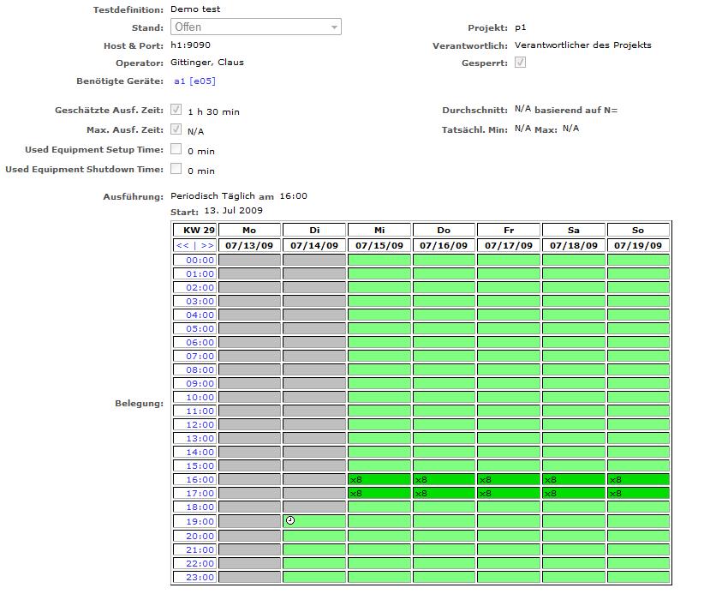Click x8 booking on Thursday at 17:00

click(421, 494)
